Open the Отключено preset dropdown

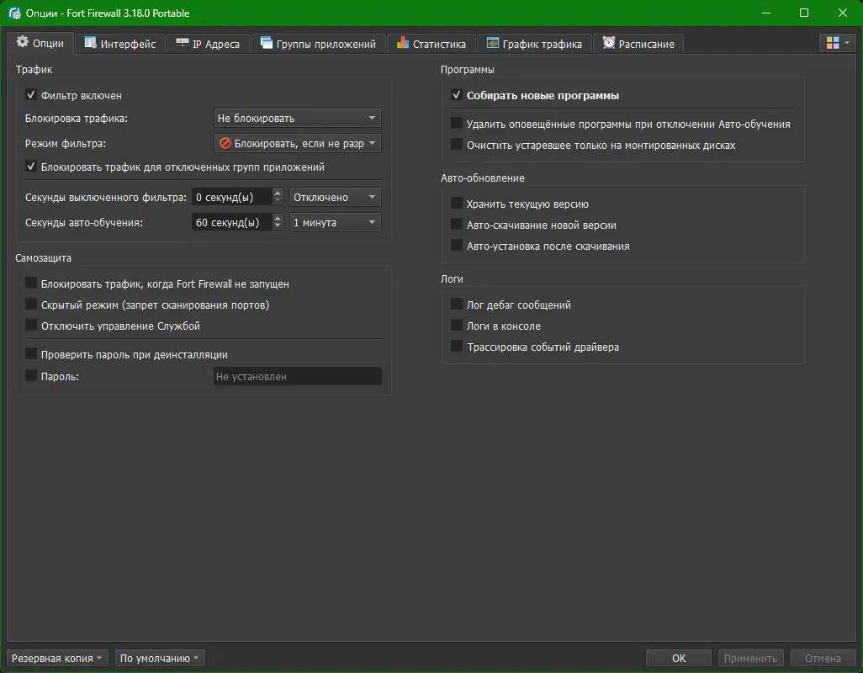335,197
